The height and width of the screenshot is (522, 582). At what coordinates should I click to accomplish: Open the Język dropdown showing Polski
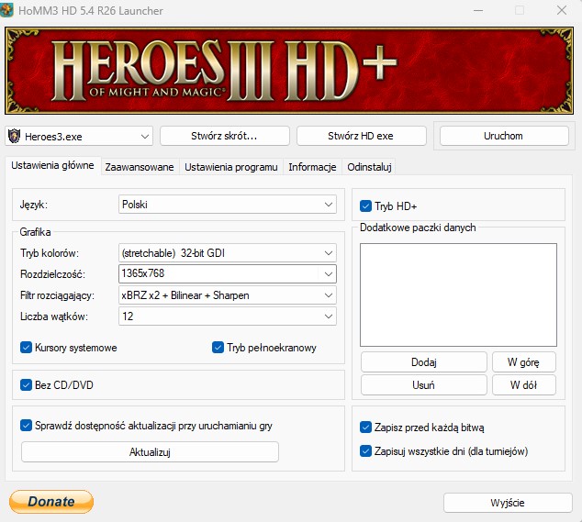(228, 205)
